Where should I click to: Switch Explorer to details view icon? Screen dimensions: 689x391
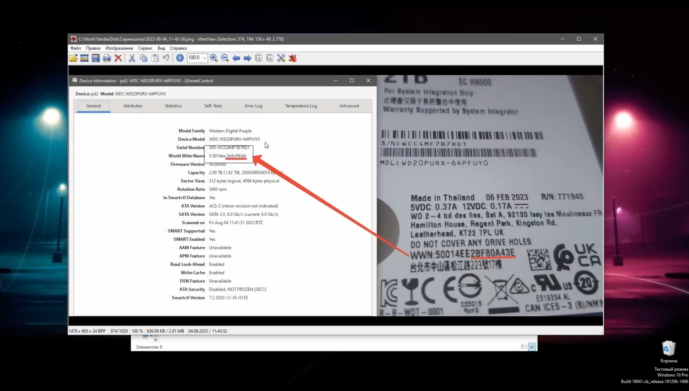tap(524, 347)
